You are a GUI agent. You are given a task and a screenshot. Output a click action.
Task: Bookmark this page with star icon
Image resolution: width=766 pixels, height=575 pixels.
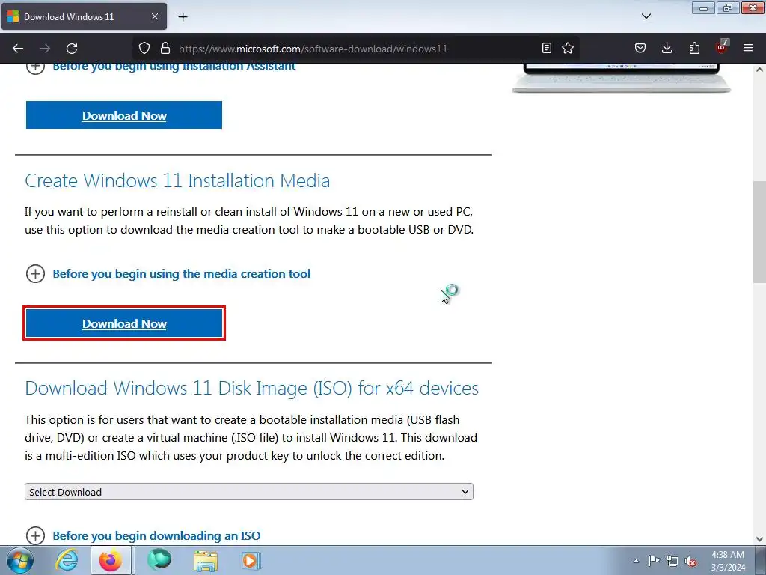[568, 48]
